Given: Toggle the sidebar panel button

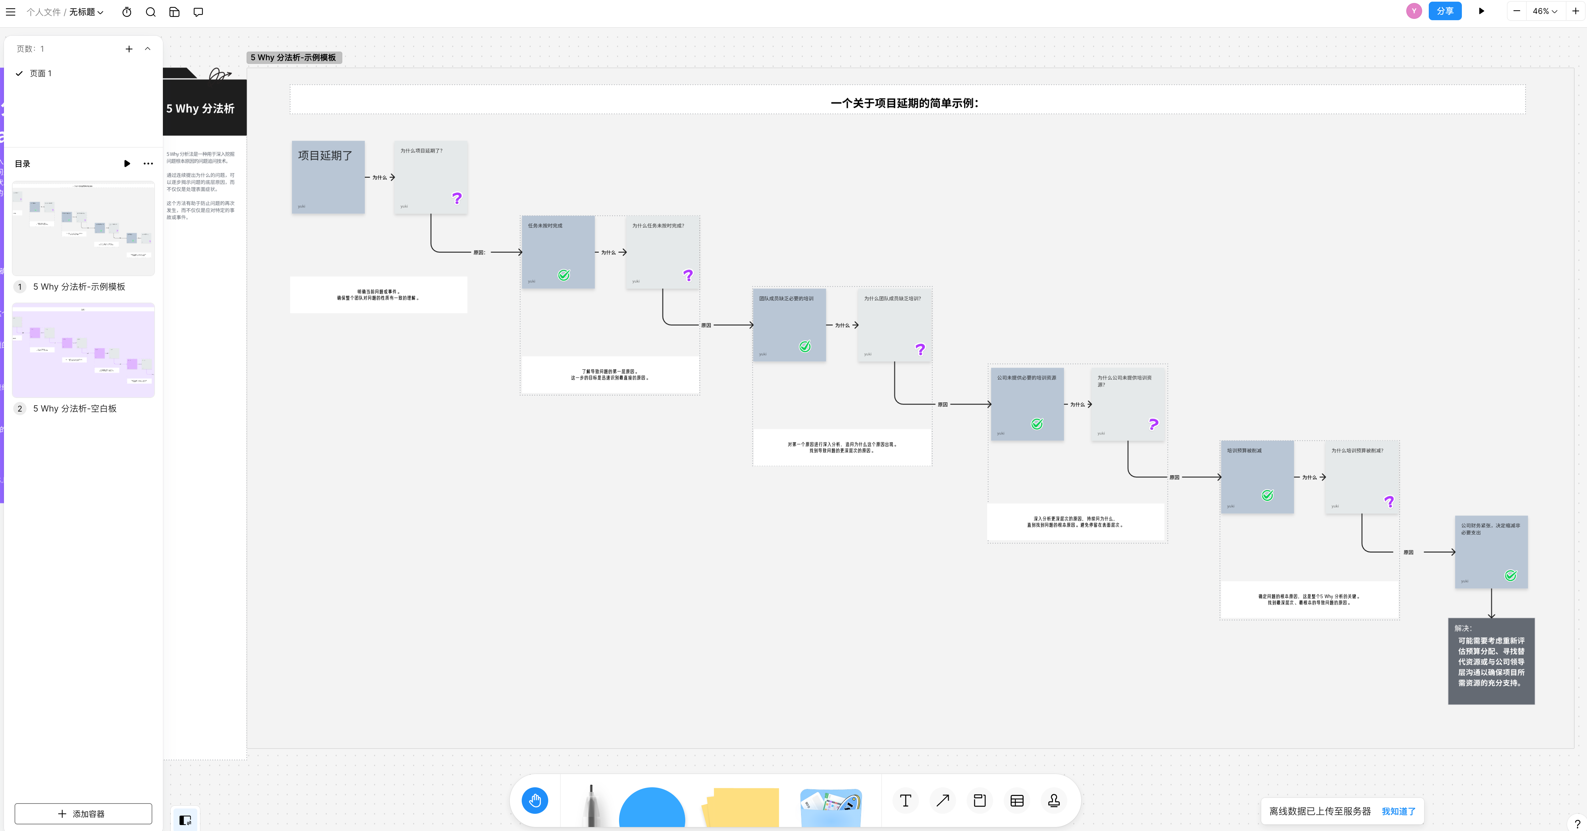Looking at the screenshot, I should pyautogui.click(x=185, y=819).
